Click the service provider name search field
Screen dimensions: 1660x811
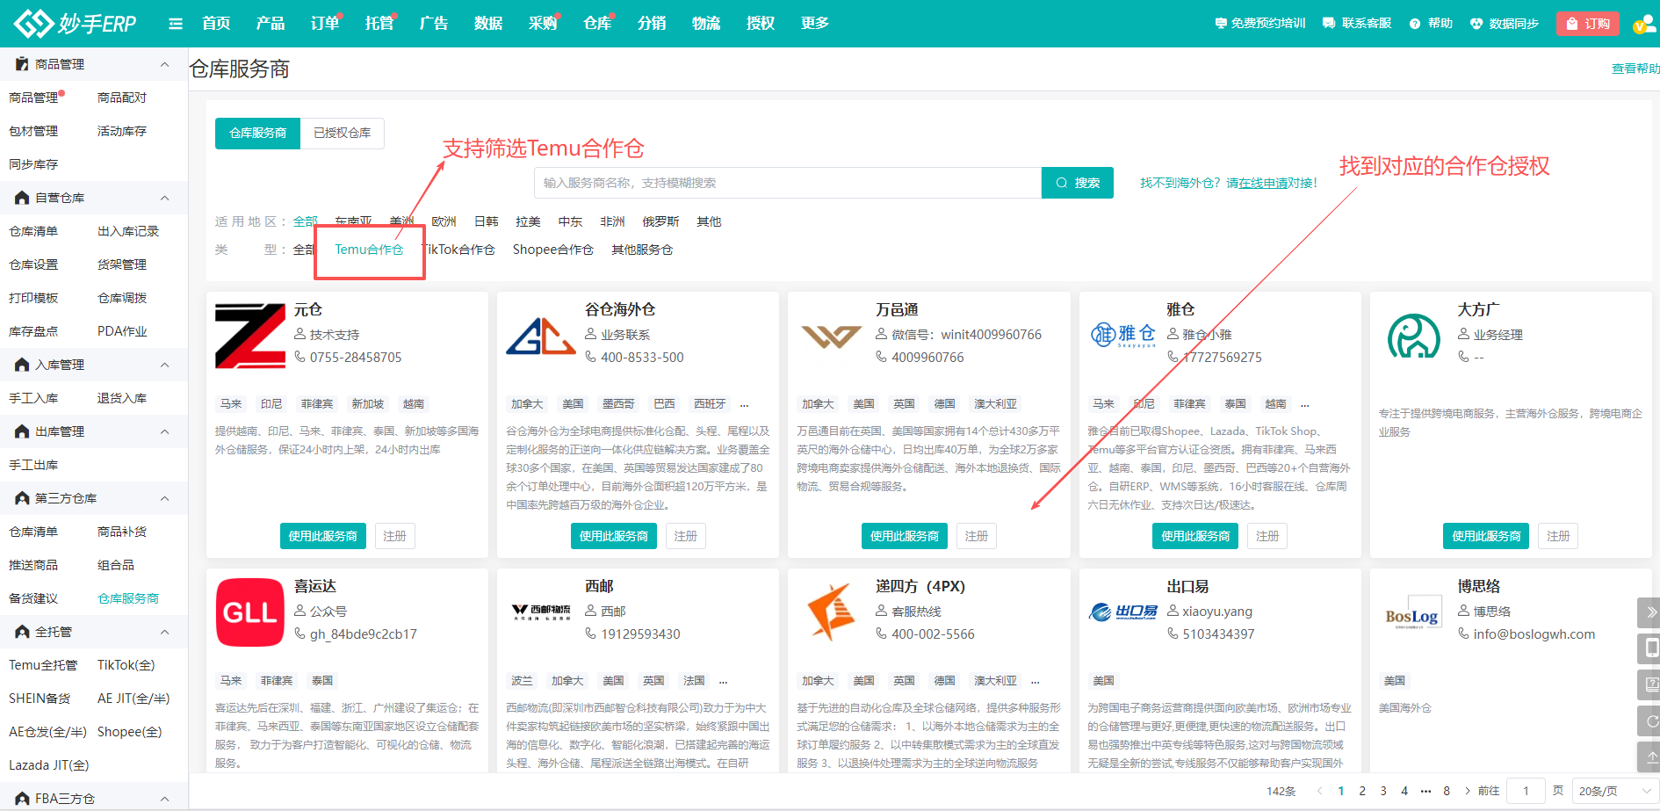[788, 183]
